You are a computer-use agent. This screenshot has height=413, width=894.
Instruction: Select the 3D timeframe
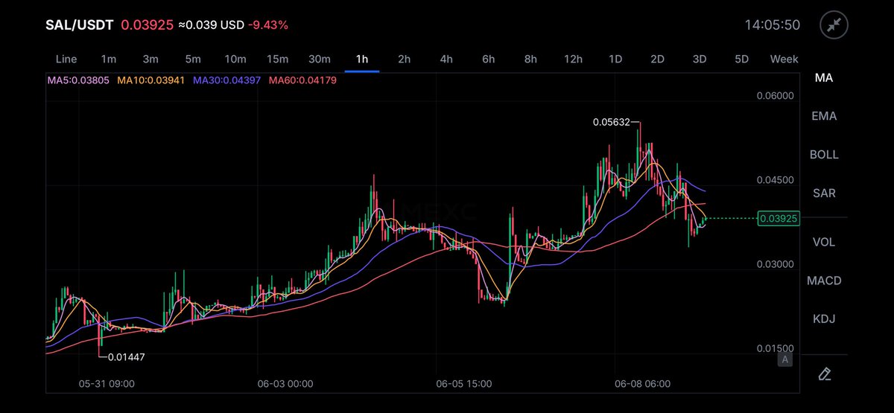point(700,59)
